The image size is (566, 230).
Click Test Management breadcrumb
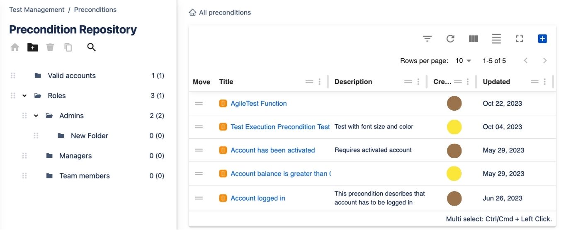coord(37,9)
